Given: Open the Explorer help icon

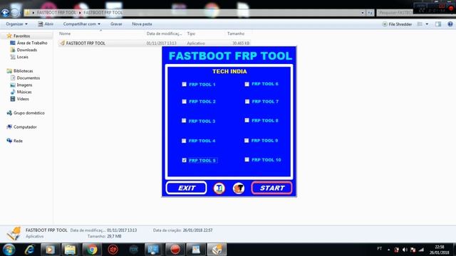Looking at the screenshot, I should (450, 24).
